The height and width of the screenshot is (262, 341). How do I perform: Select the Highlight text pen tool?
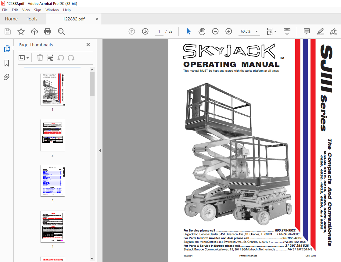(320, 31)
